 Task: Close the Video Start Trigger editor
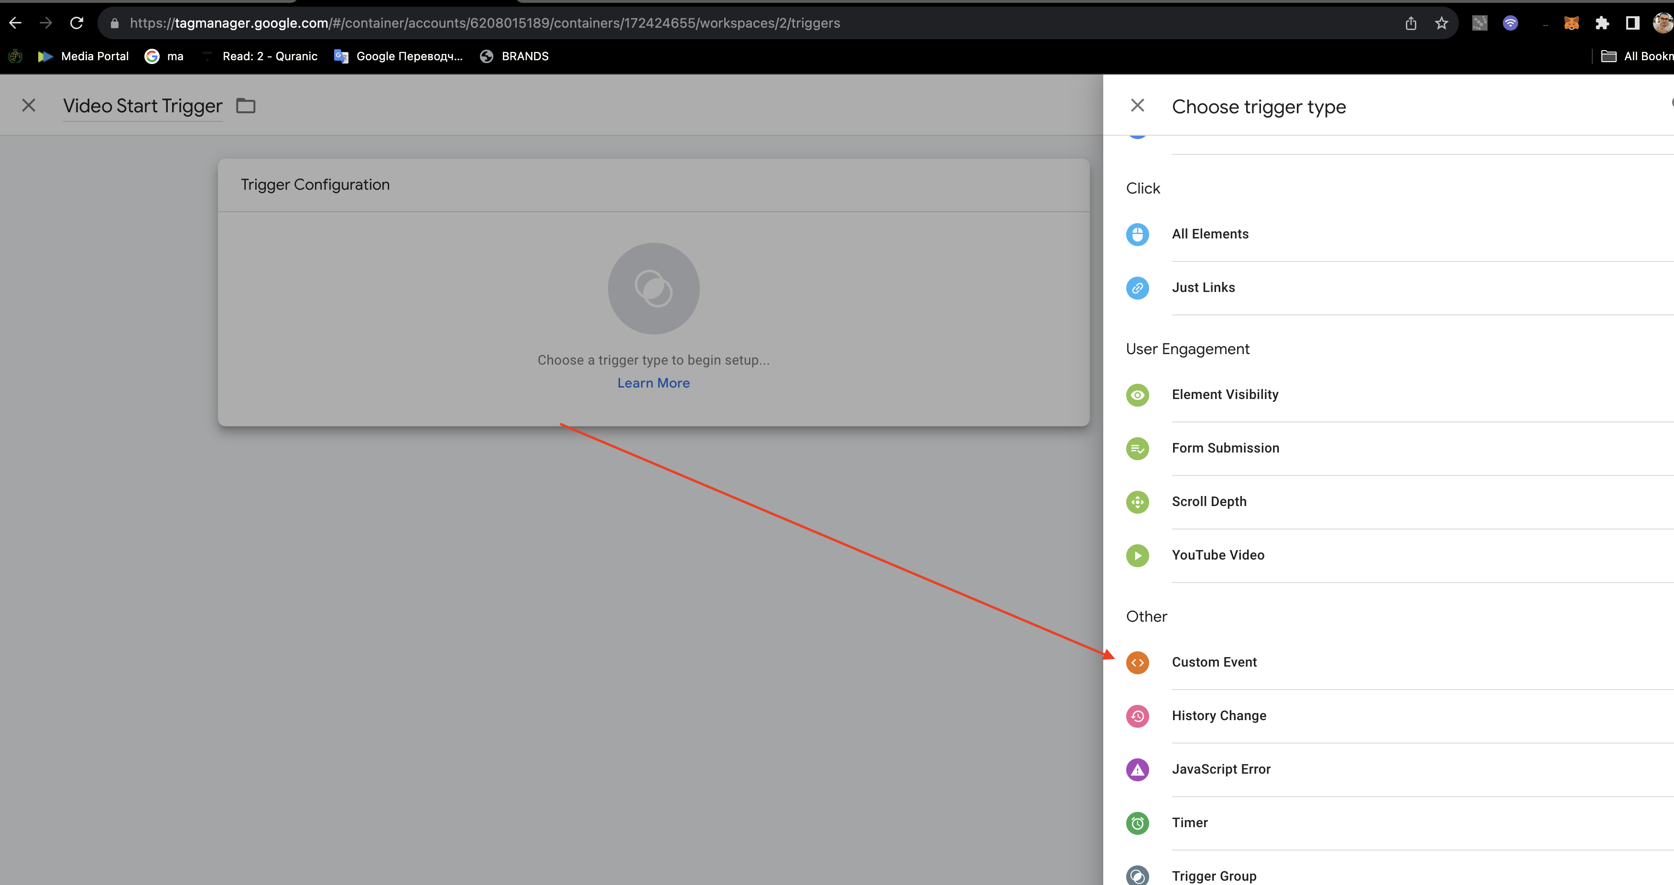click(x=29, y=105)
